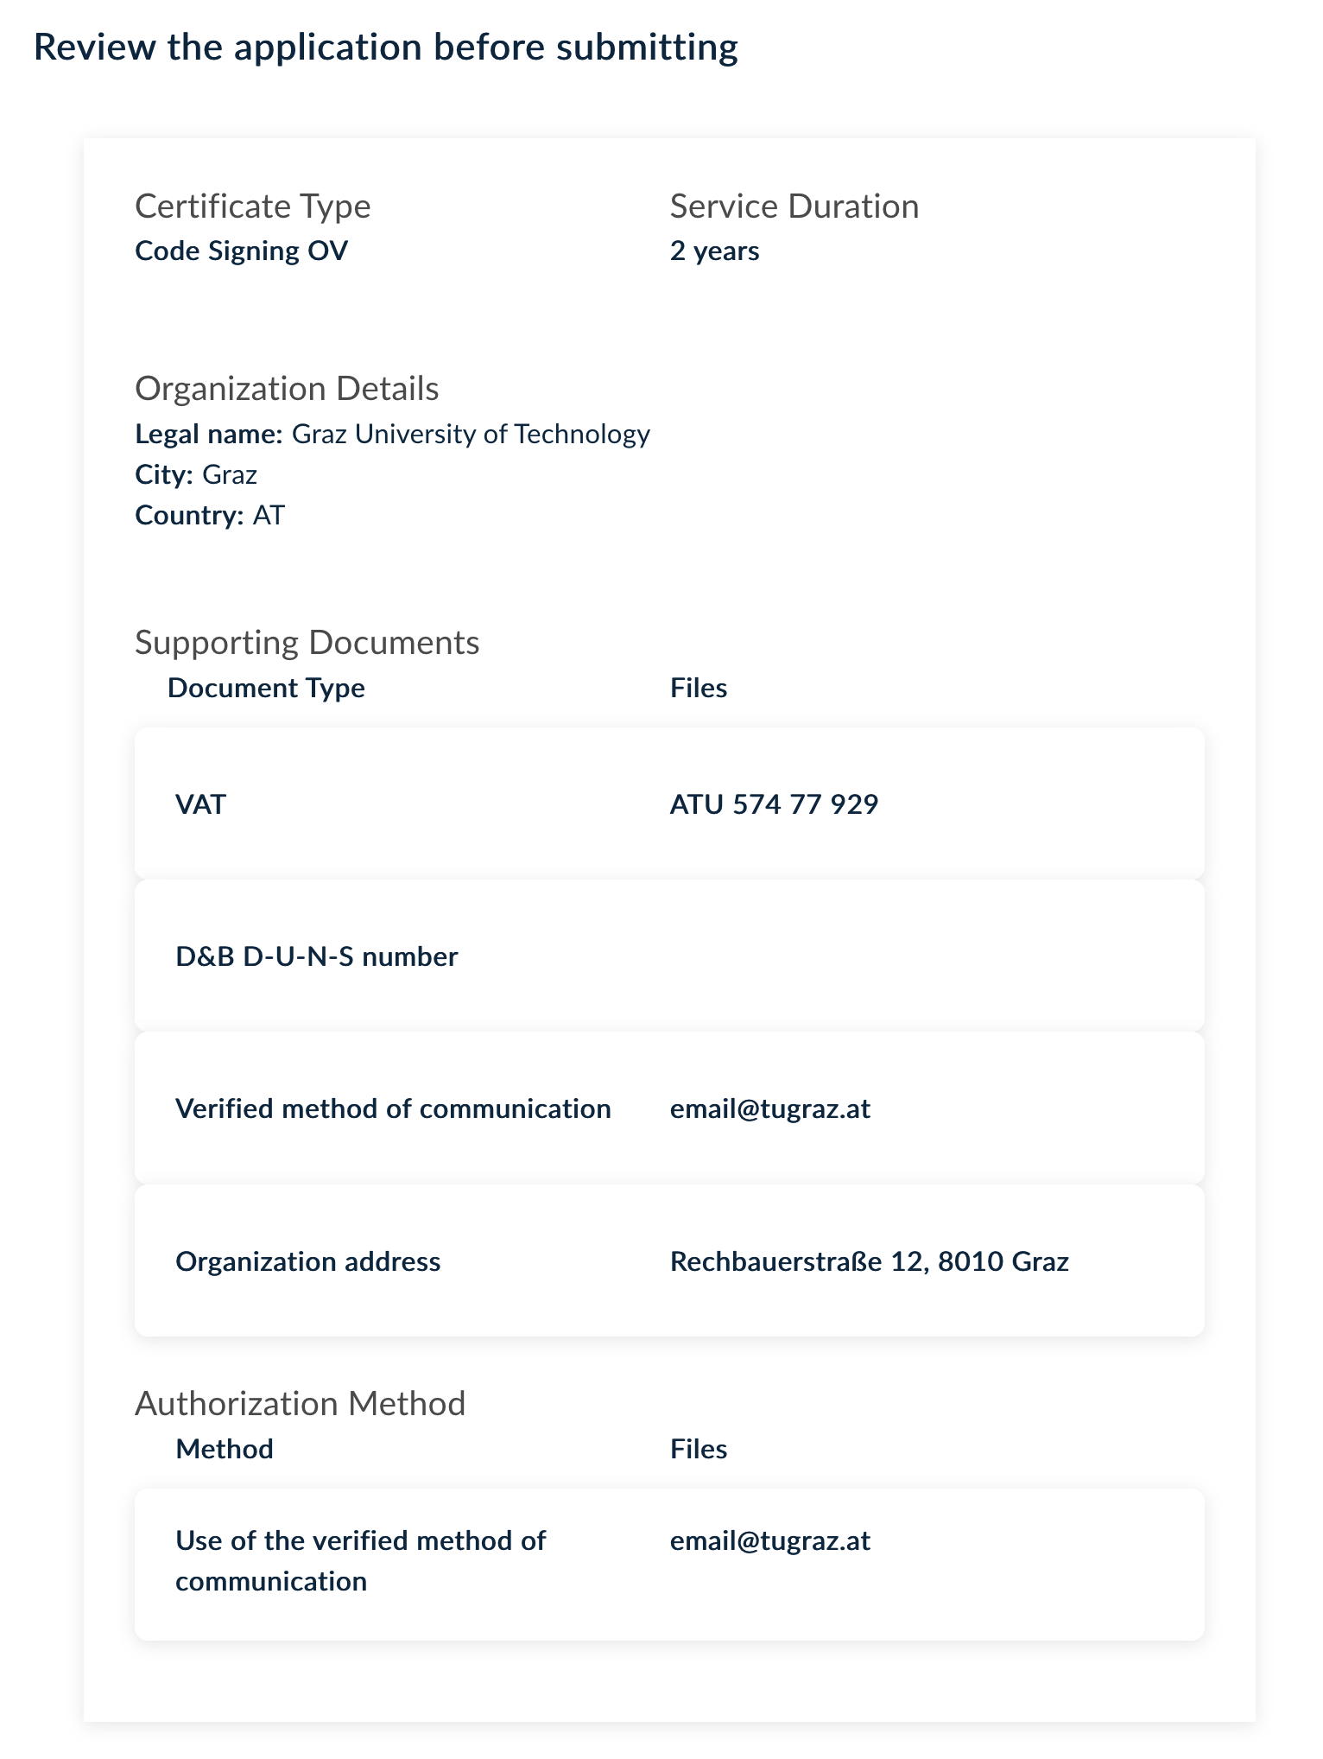Select the VAT document row label

tap(200, 804)
